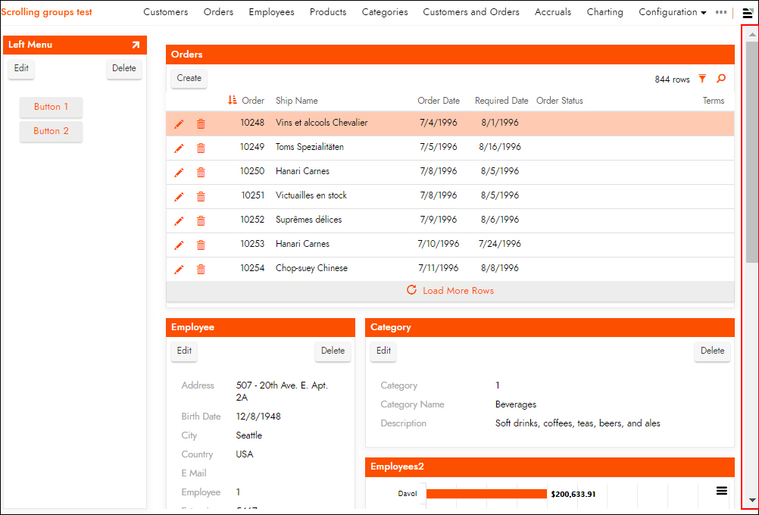Click Load More Rows link
The width and height of the screenshot is (759, 515).
click(x=458, y=291)
